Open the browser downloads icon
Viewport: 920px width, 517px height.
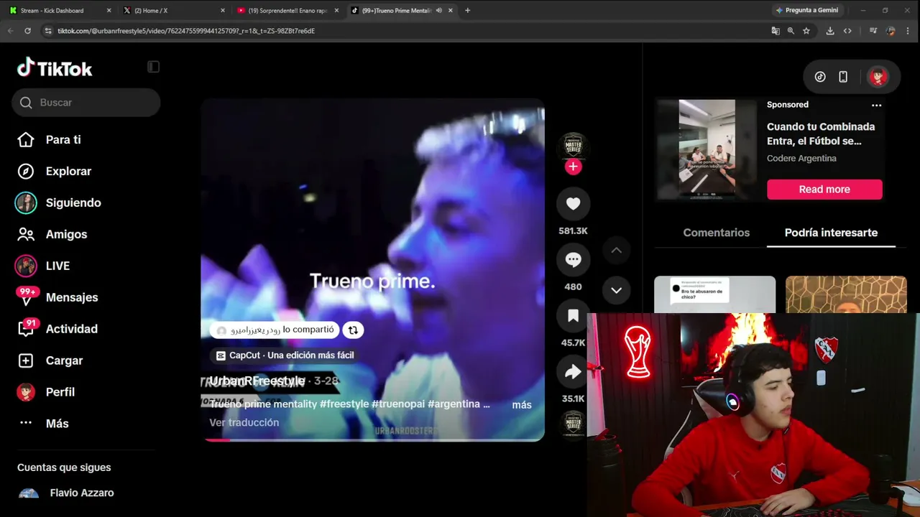tap(830, 31)
